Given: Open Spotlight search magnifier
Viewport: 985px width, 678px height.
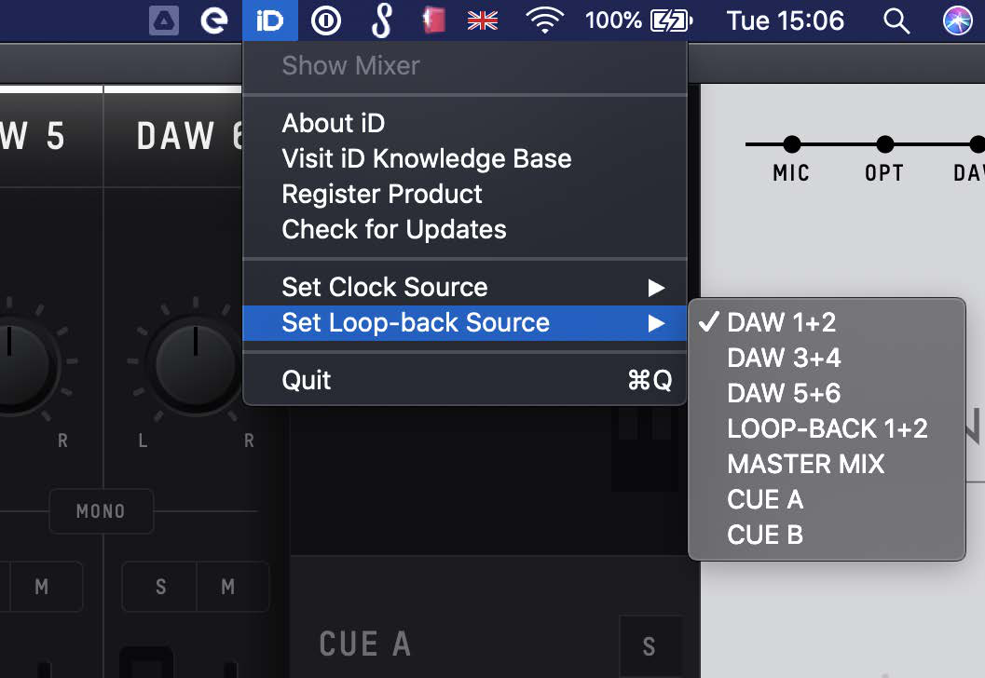Looking at the screenshot, I should [896, 20].
